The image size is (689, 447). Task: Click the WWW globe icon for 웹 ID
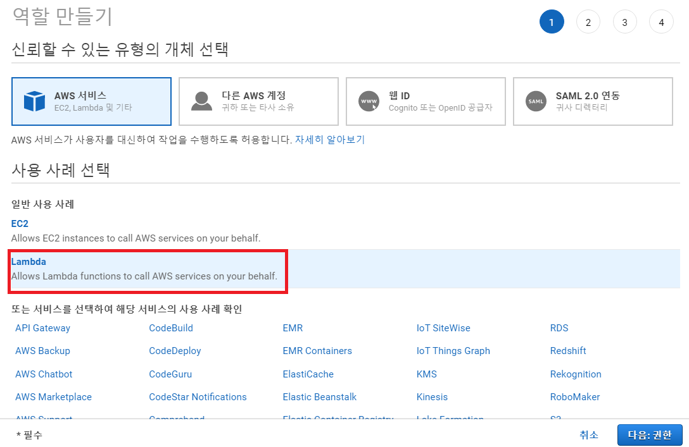[369, 100]
